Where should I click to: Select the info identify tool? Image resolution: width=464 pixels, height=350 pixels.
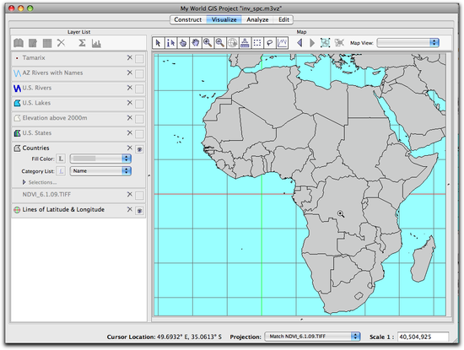[x=170, y=43]
